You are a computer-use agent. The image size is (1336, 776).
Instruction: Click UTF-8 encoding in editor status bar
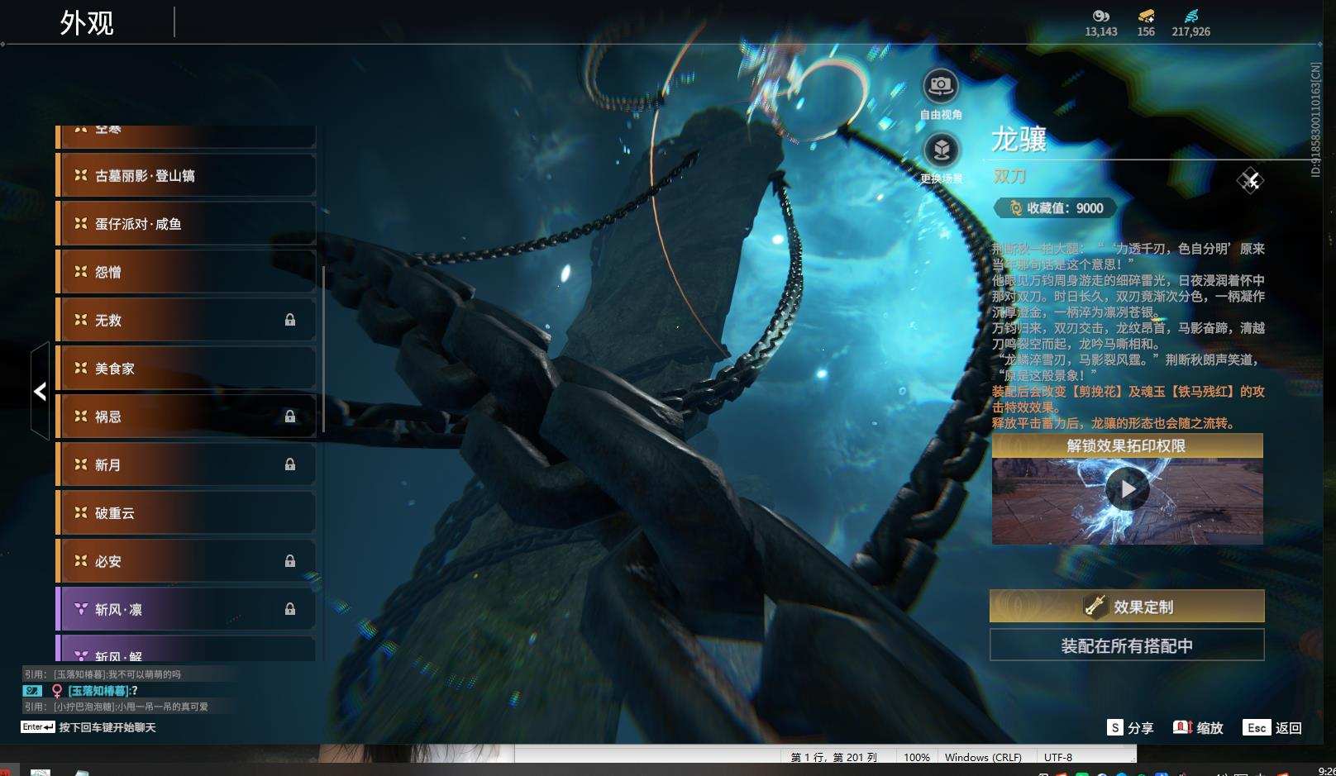coord(1058,757)
